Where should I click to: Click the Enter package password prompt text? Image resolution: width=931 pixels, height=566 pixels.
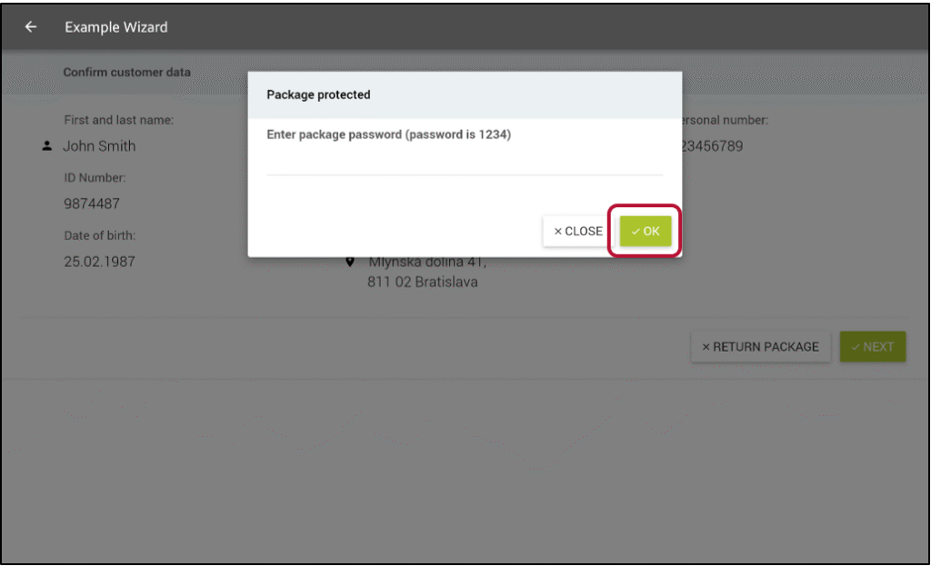click(x=388, y=134)
